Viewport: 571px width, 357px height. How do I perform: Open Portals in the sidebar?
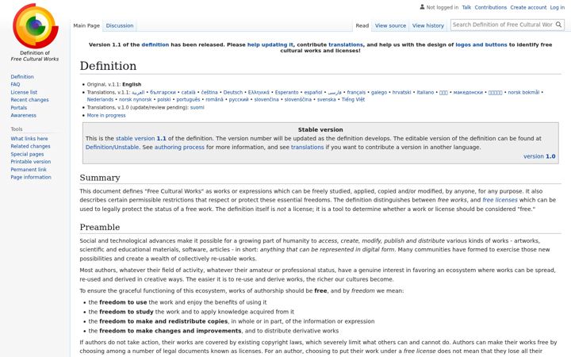click(x=18, y=107)
